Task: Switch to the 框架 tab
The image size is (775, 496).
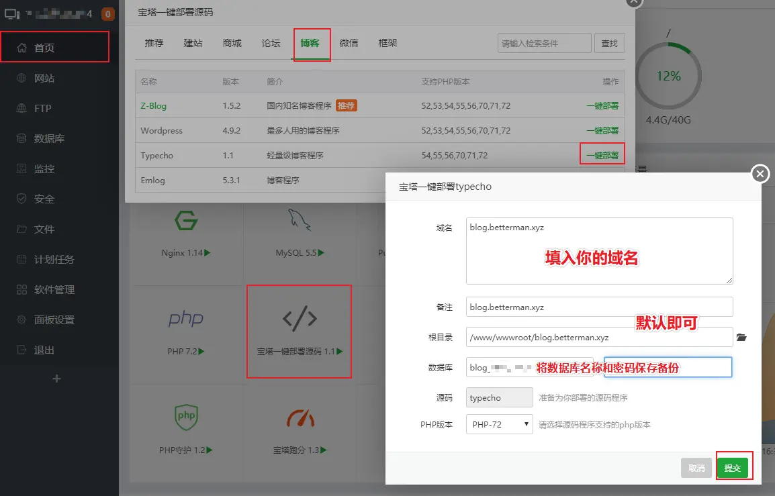Action: (387, 43)
